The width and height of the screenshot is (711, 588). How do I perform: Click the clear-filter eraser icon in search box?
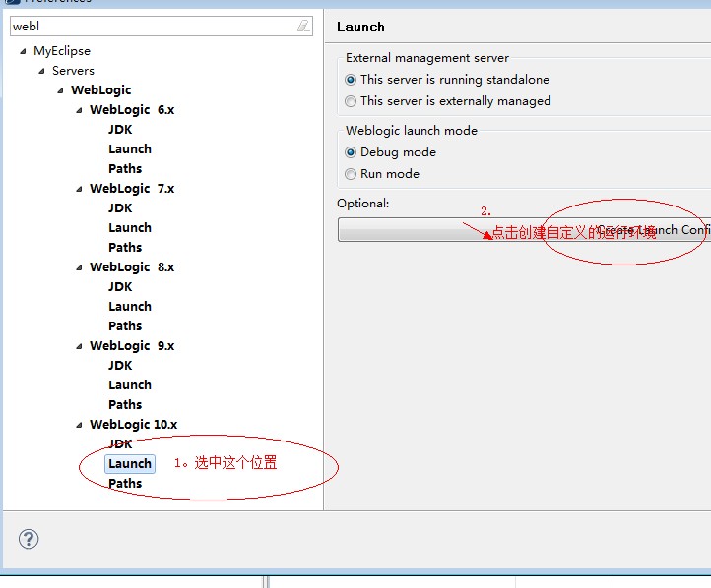click(x=303, y=26)
